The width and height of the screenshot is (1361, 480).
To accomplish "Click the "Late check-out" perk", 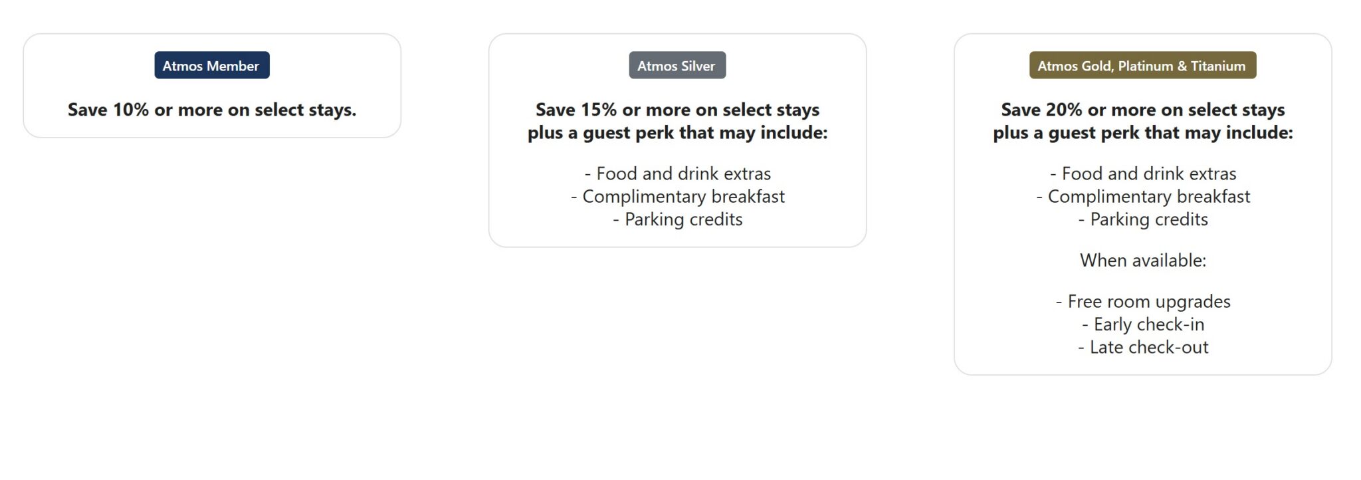I will click(1143, 347).
